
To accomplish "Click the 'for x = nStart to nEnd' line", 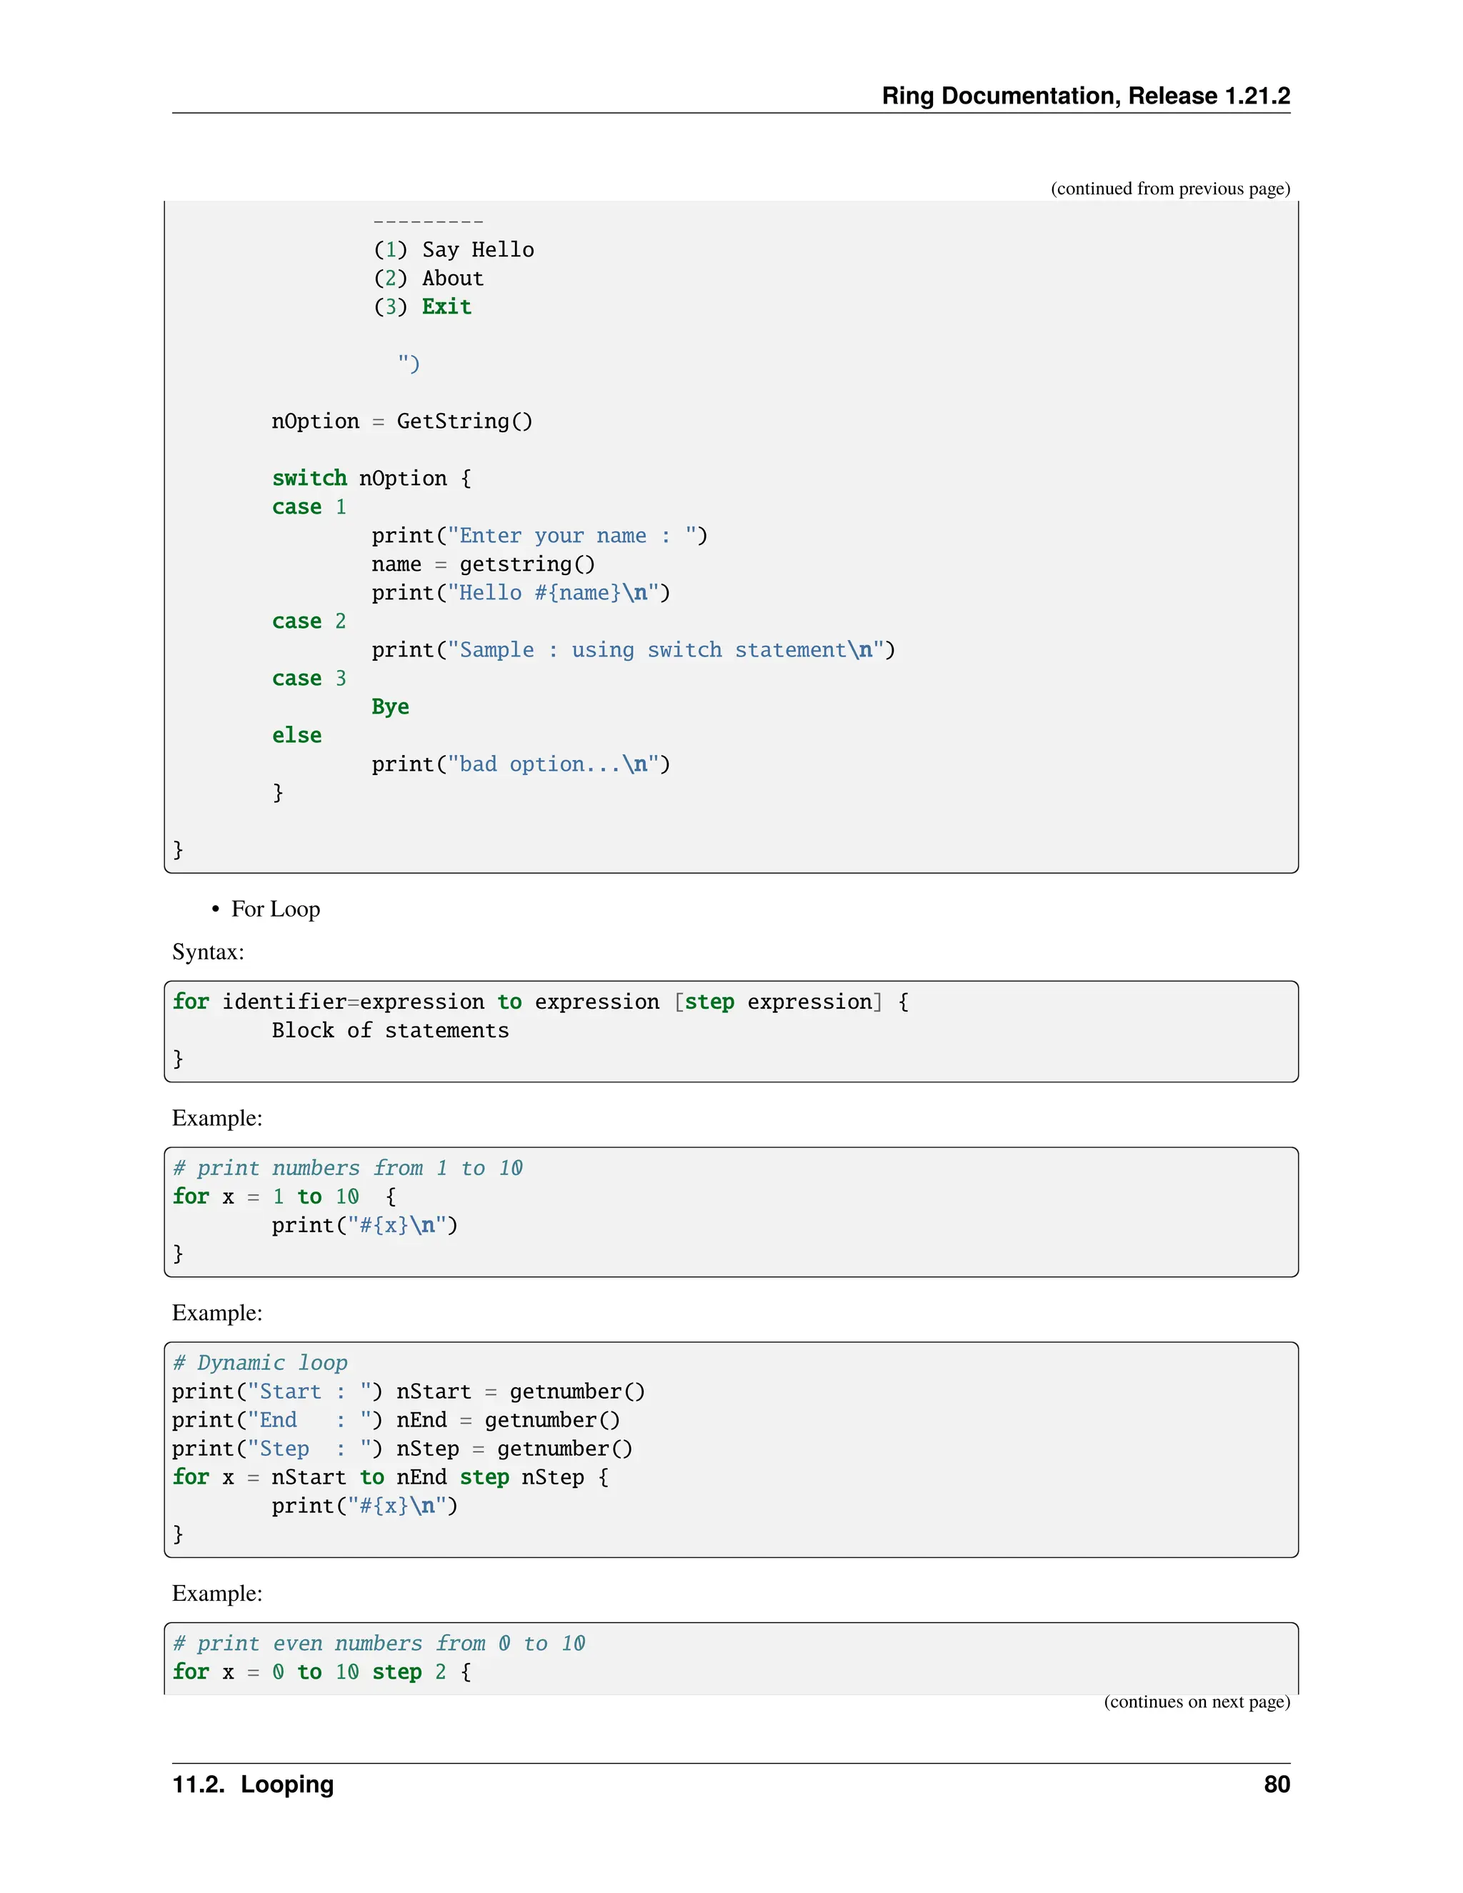I will pos(390,1478).
